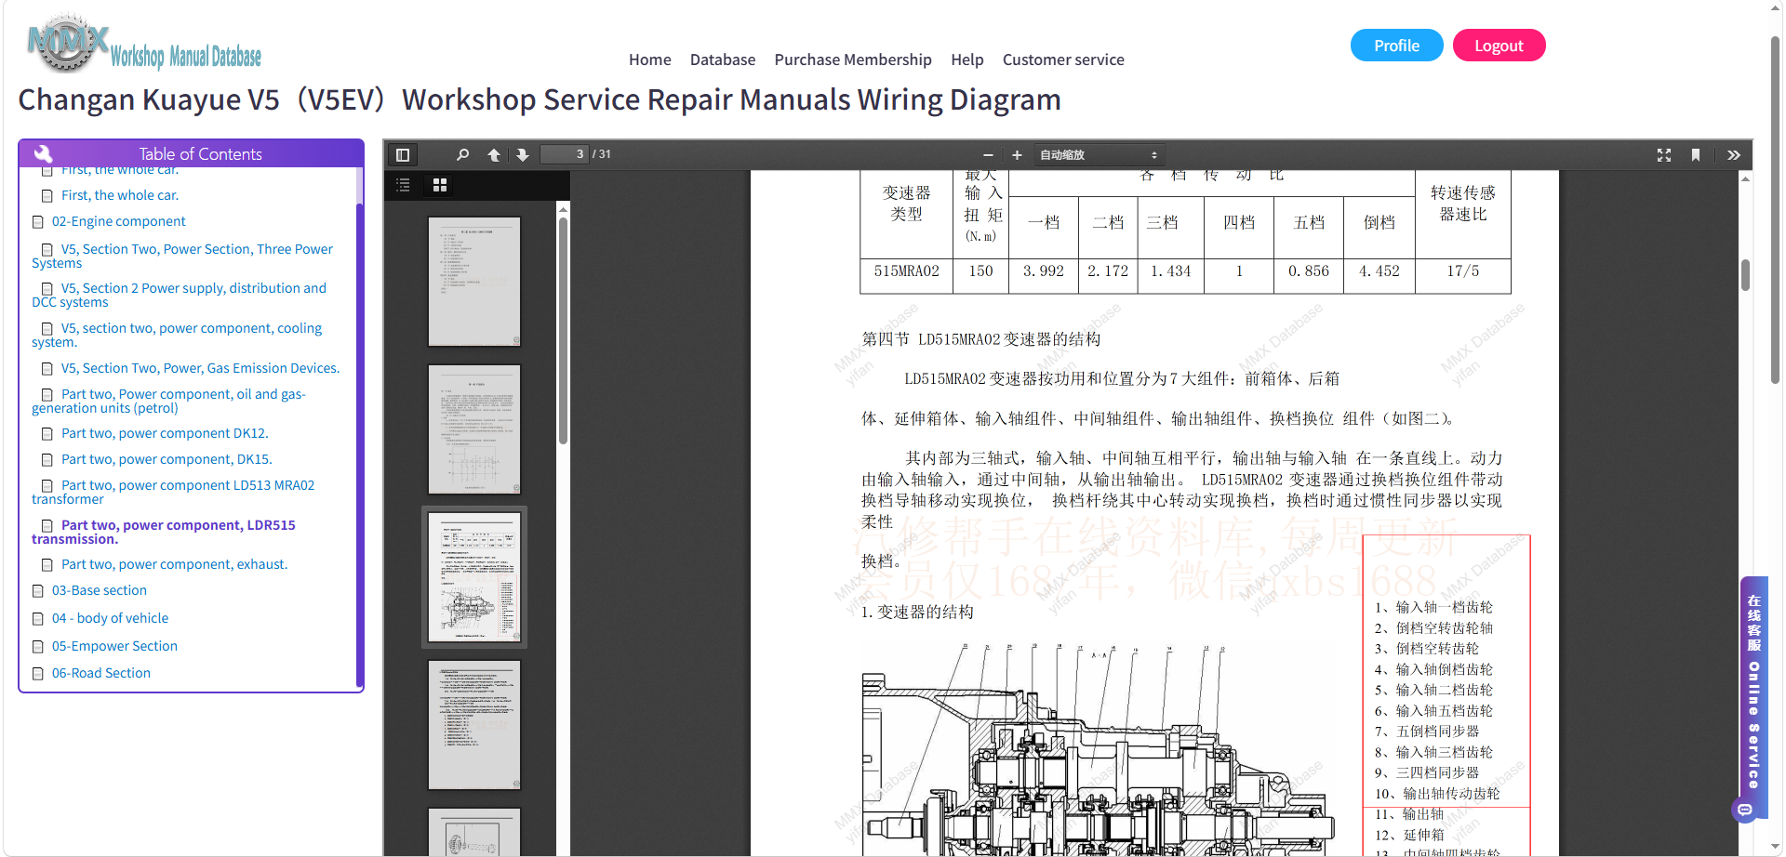This screenshot has width=1786, height=857.
Task: Click the MMX Workshop Manual Database logo
Action: [x=144, y=45]
